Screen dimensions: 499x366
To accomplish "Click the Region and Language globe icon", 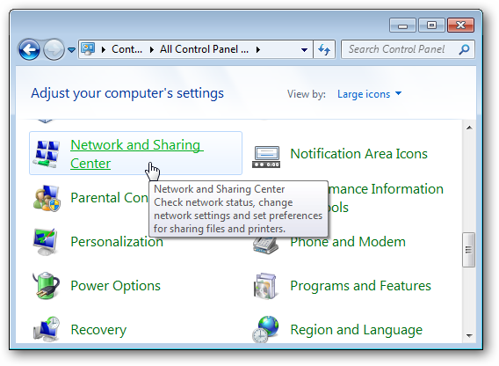I will click(265, 329).
